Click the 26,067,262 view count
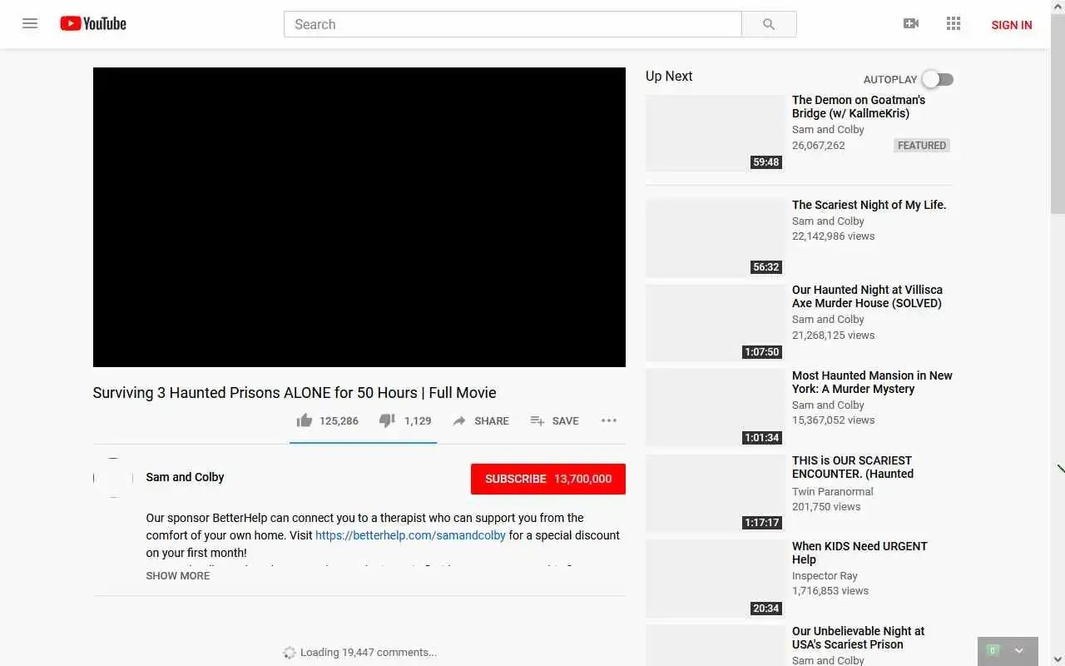Screen dimensions: 1065x666 819,145
